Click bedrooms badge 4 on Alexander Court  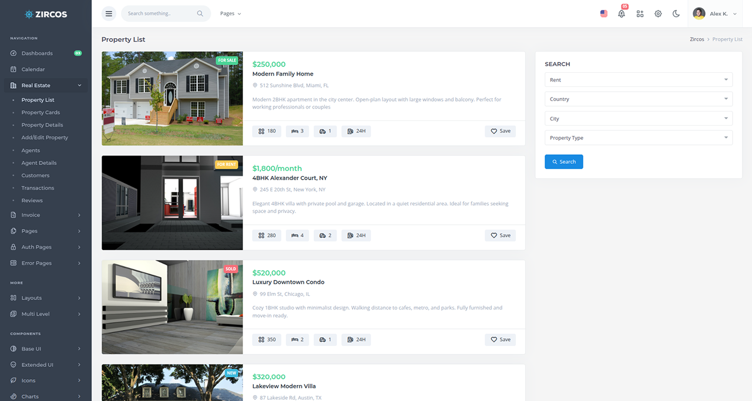pos(297,235)
